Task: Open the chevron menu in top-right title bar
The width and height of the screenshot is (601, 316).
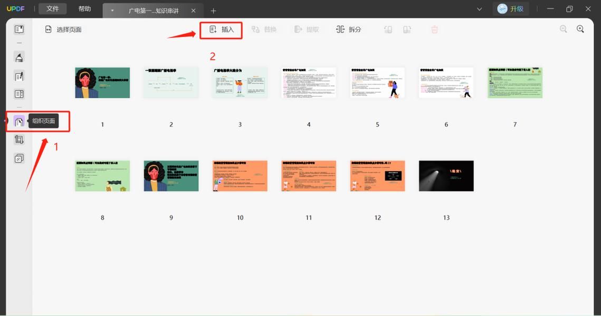Action: (479, 9)
